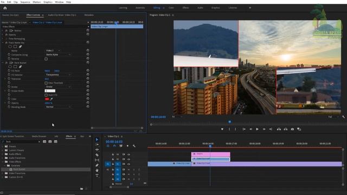Viewport: 347px width, 195px height.
Task: Select the Slip tool
Action: tap(97, 160)
